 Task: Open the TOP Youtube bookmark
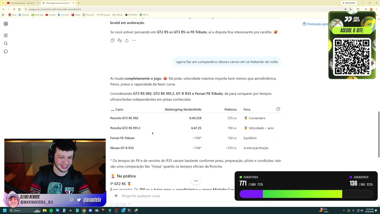103,15
